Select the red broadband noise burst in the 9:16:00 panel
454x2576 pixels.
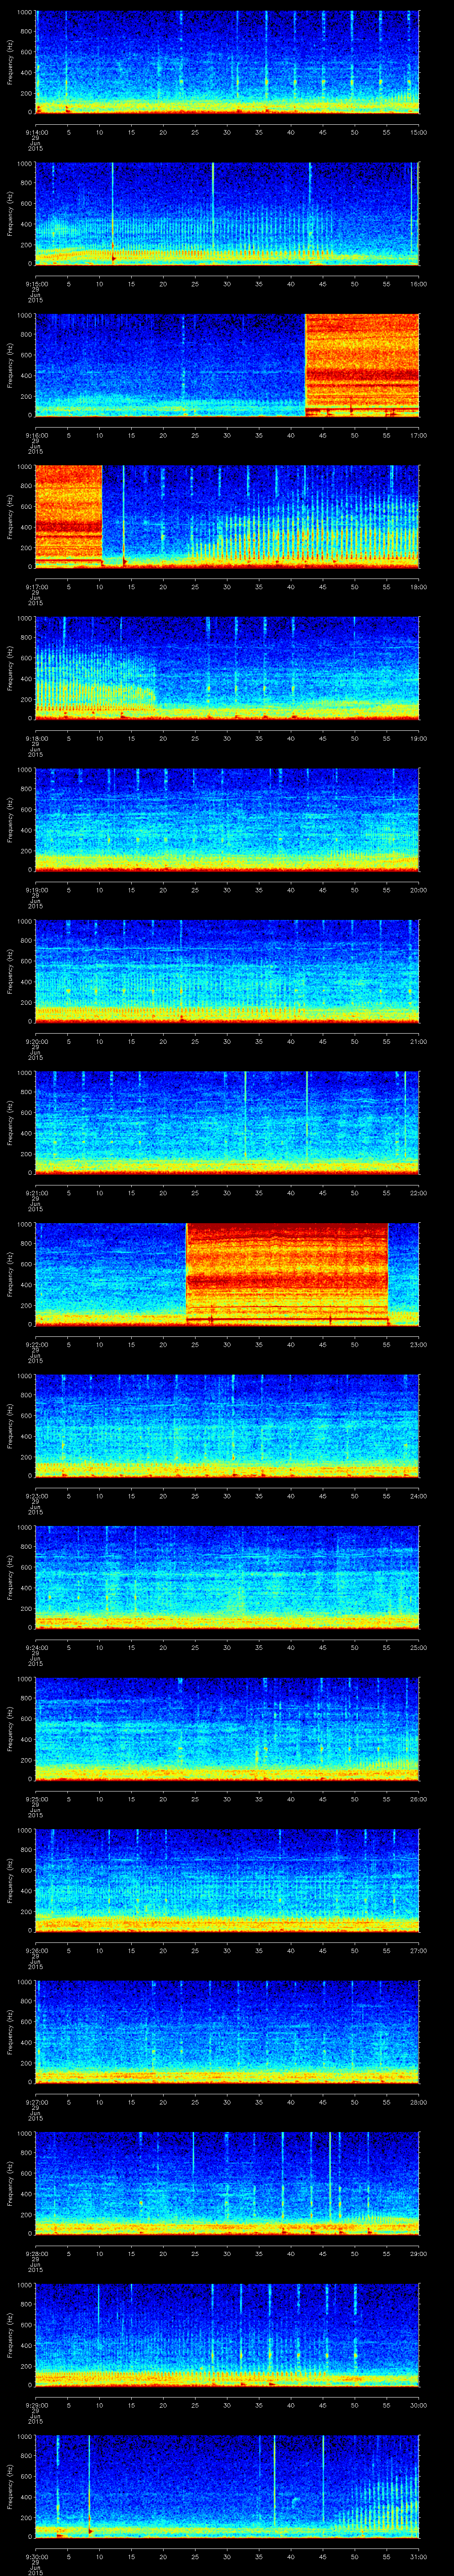tap(361, 365)
